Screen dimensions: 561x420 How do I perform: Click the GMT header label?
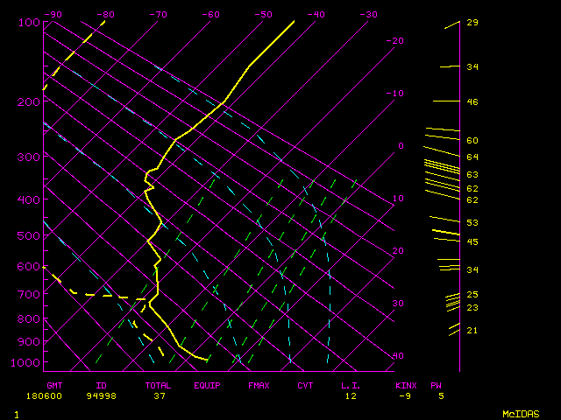point(54,385)
